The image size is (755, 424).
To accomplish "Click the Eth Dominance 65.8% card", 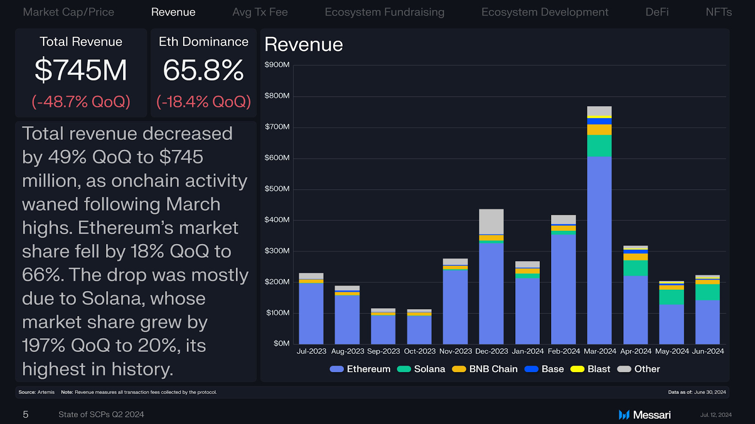I will (203, 73).
